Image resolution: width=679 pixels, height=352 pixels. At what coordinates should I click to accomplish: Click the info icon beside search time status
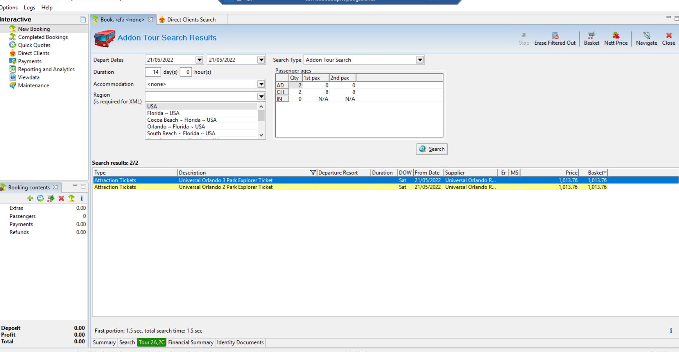pyautogui.click(x=671, y=331)
